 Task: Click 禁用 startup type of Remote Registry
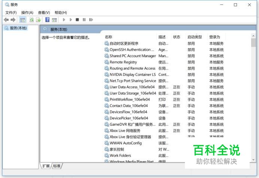(x=191, y=62)
